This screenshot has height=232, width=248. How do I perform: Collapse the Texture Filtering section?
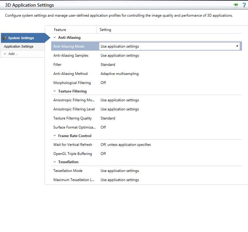(x=55, y=91)
